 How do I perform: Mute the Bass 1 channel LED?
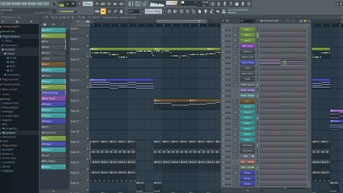[x=223, y=29]
